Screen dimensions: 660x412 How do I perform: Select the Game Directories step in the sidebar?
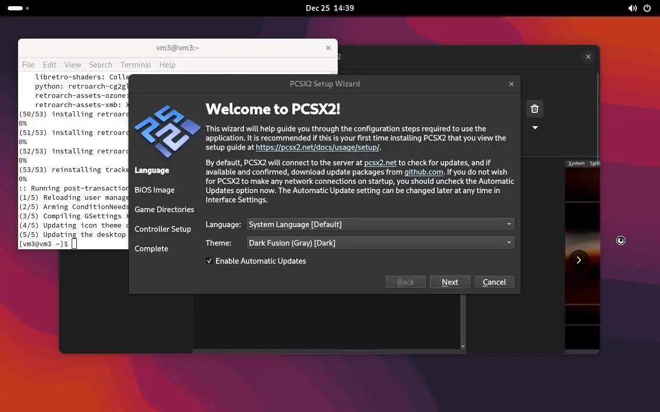[x=164, y=210]
